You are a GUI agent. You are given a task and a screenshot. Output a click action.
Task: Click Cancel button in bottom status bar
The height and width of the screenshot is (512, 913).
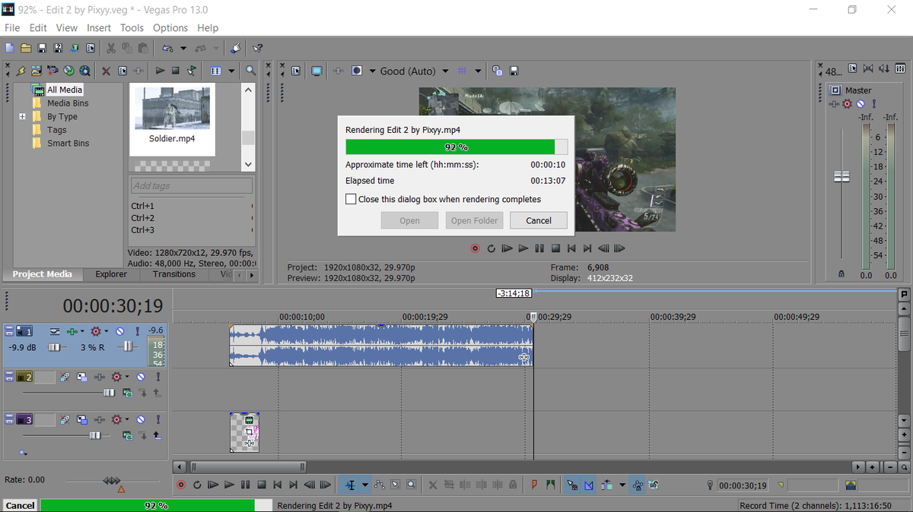tap(20, 505)
